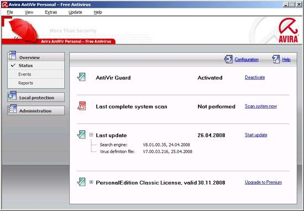Click the Overview info icon

[12, 56]
